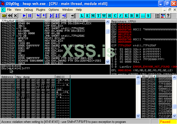177x124 pixels.
Task: Click the Address column header in dump
Action: click(8, 77)
